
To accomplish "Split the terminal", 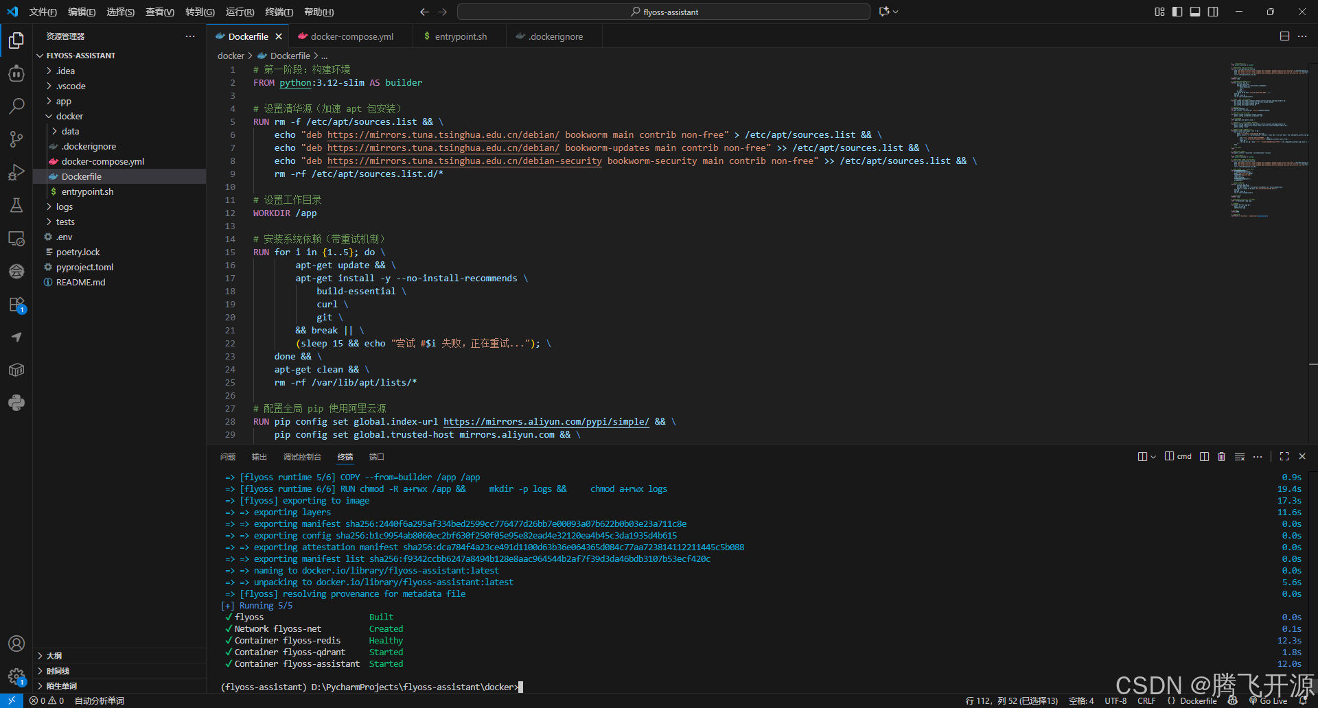I will click(x=1204, y=457).
